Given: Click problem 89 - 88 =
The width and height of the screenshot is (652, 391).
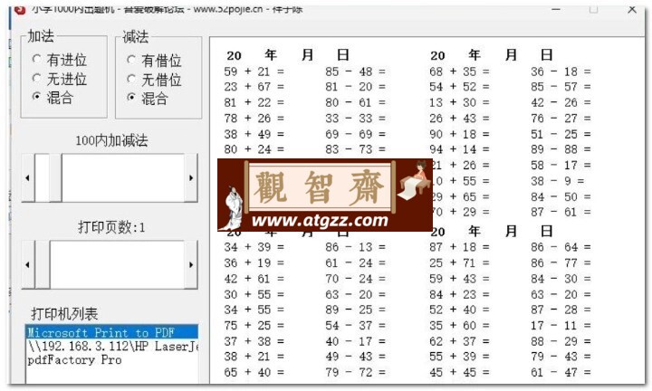Looking at the screenshot, I should tap(561, 149).
